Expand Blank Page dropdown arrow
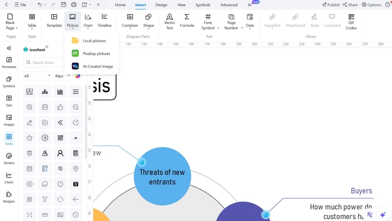The width and height of the screenshot is (392, 221). click(x=16, y=28)
